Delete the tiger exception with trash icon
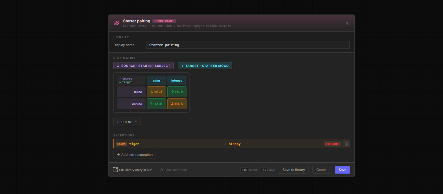 point(346,144)
